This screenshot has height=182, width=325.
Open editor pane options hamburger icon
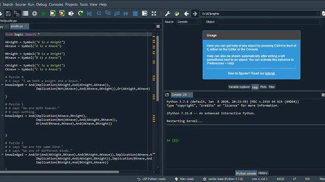point(158,26)
